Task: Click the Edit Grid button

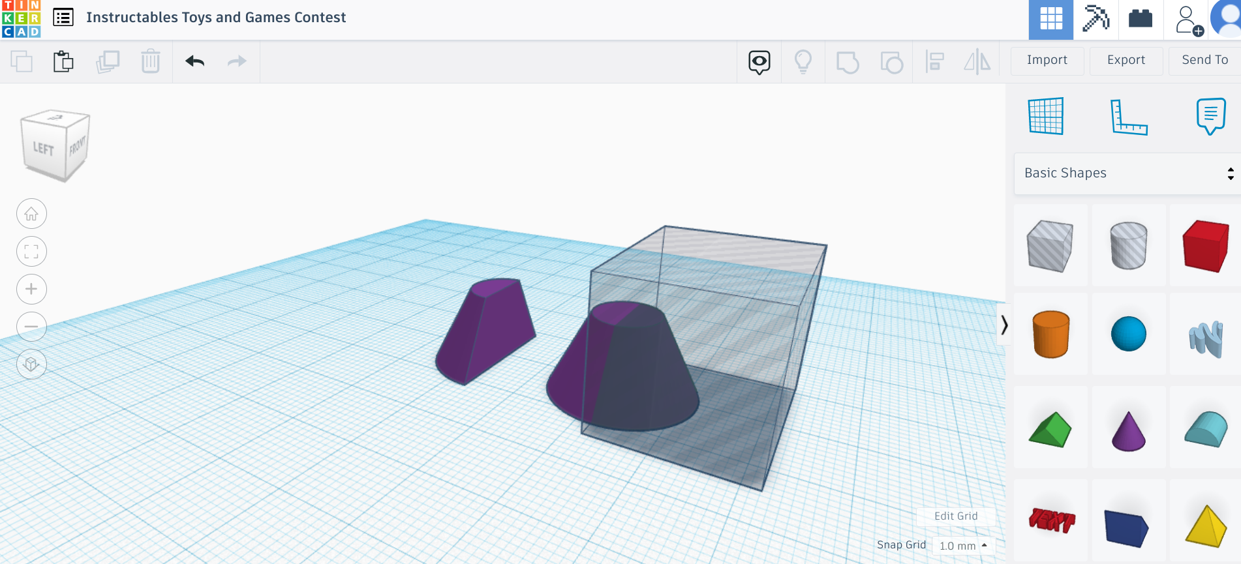Action: 956,516
